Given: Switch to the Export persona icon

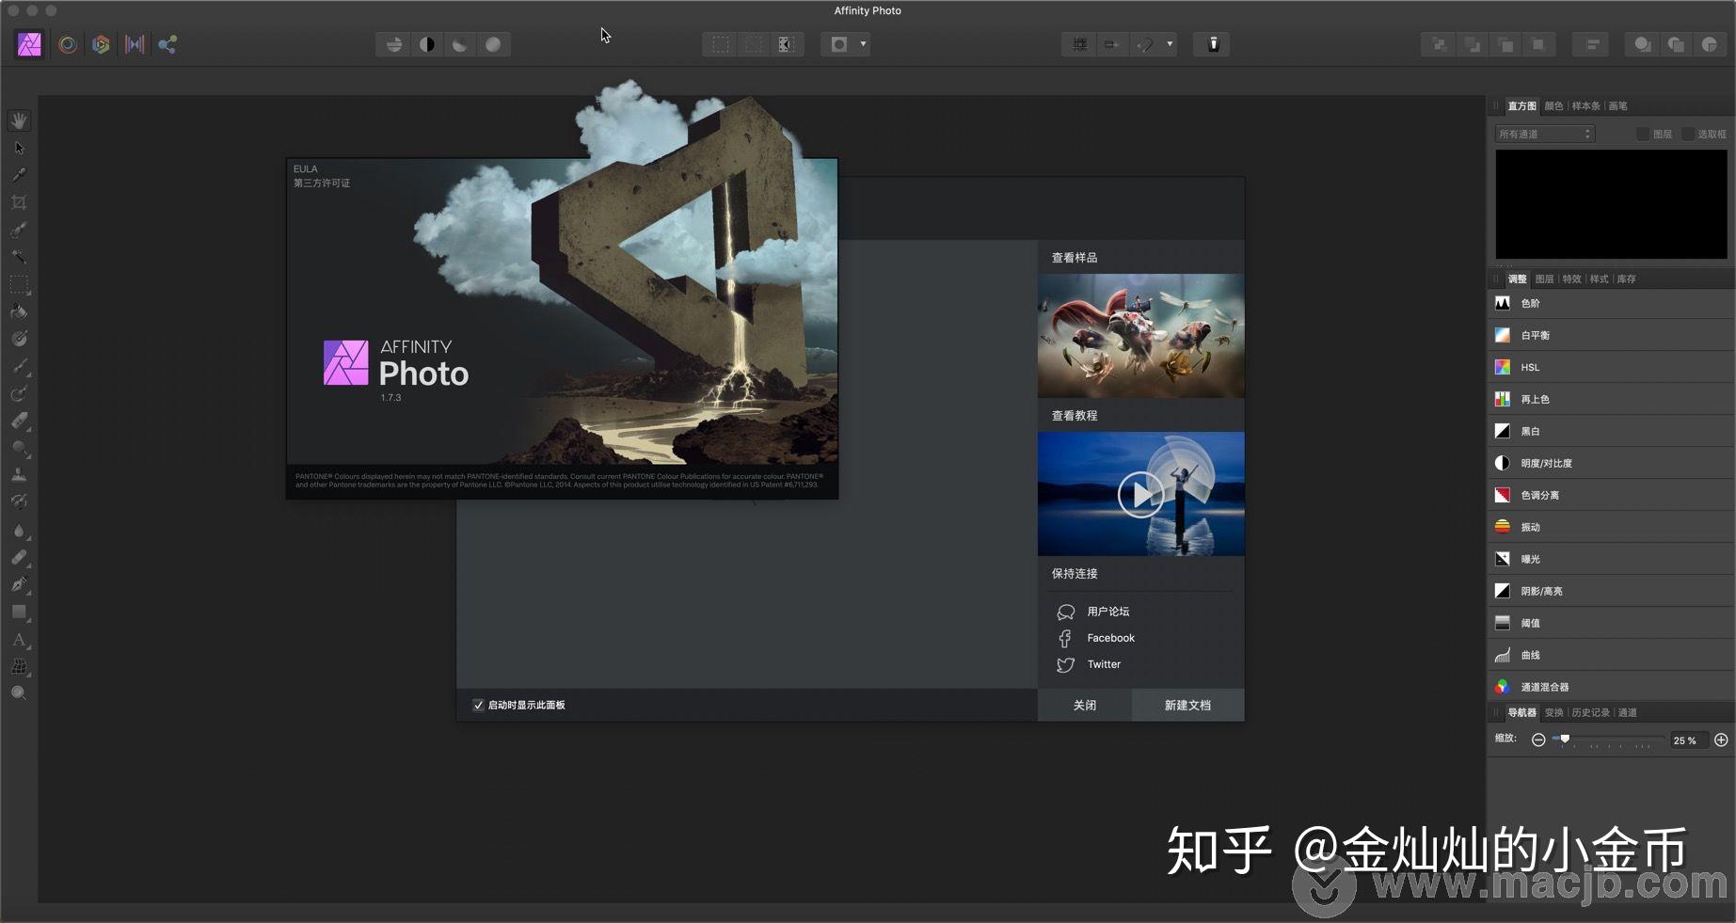Looking at the screenshot, I should [167, 44].
